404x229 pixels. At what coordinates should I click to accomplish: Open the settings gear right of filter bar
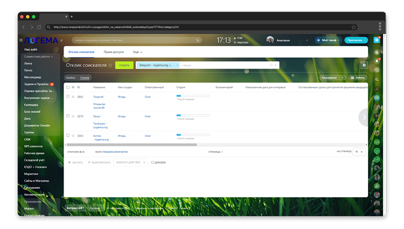(364, 65)
